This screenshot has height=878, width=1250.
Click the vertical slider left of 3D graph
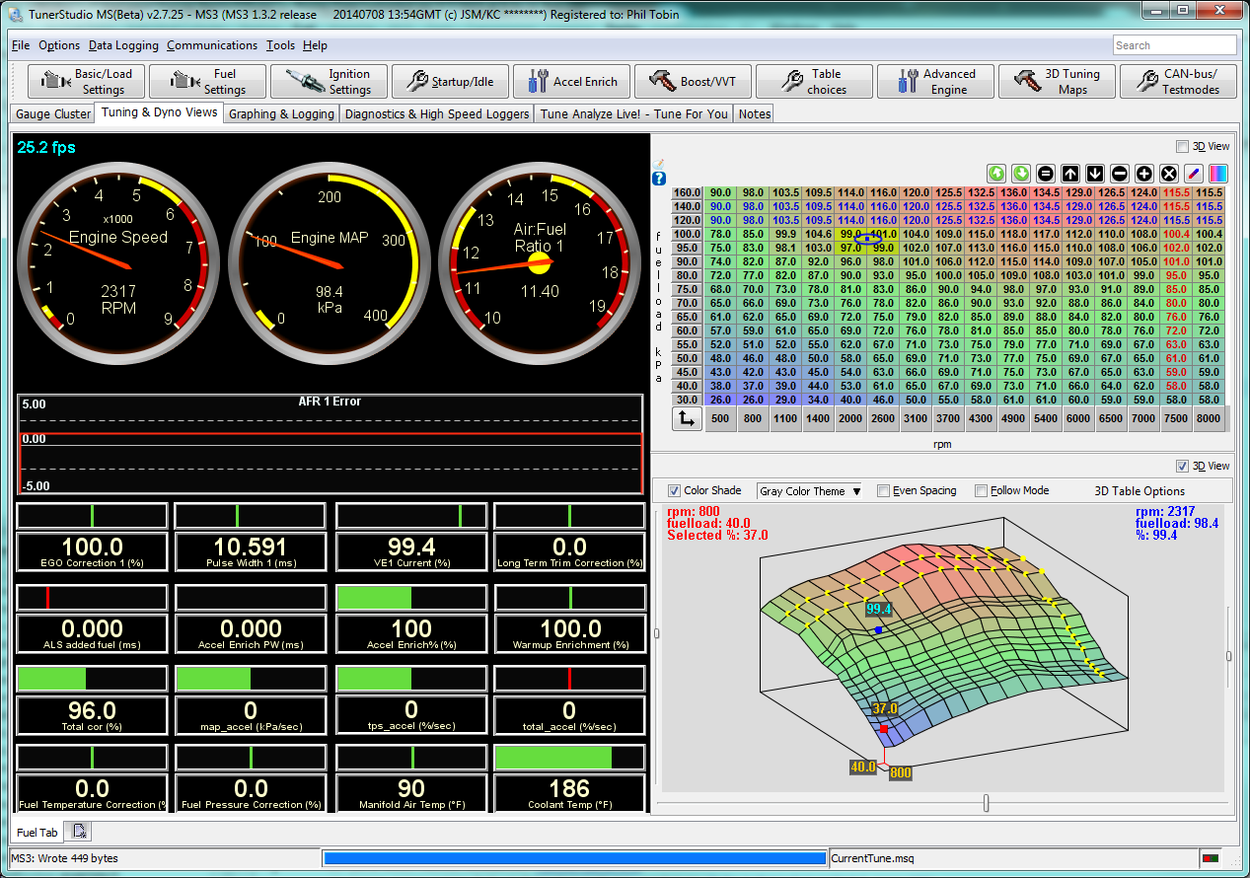657,633
